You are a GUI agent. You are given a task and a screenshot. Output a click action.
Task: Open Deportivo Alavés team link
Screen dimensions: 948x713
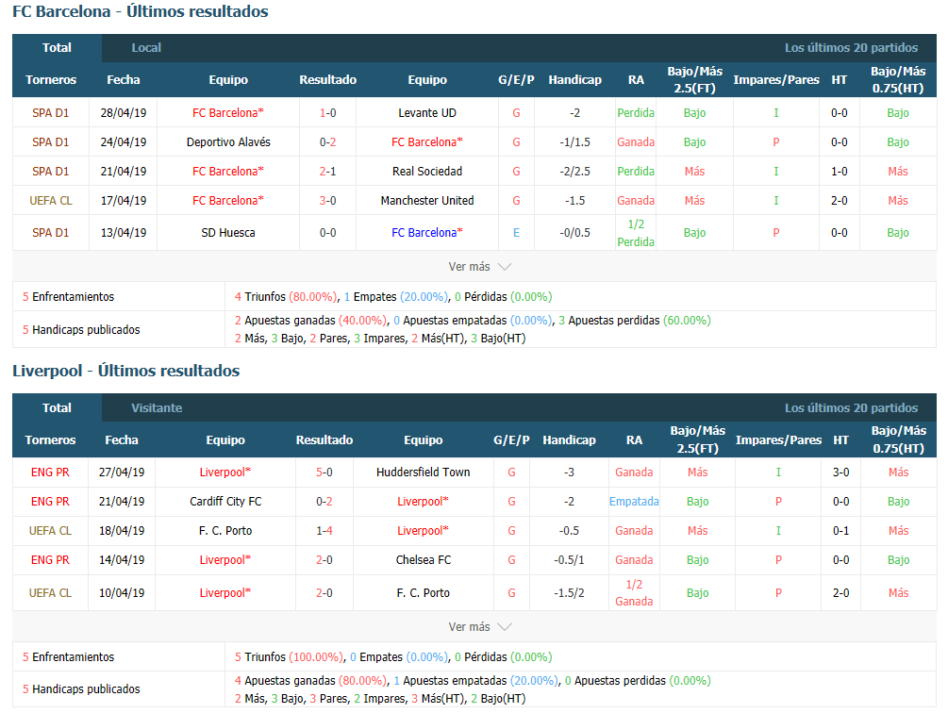pyautogui.click(x=228, y=142)
